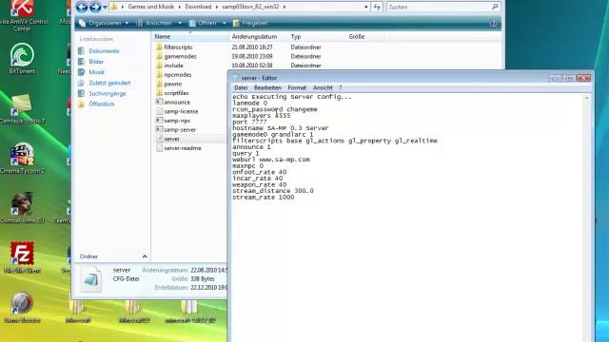Open the Organisieren toolbar menu

coord(104,23)
